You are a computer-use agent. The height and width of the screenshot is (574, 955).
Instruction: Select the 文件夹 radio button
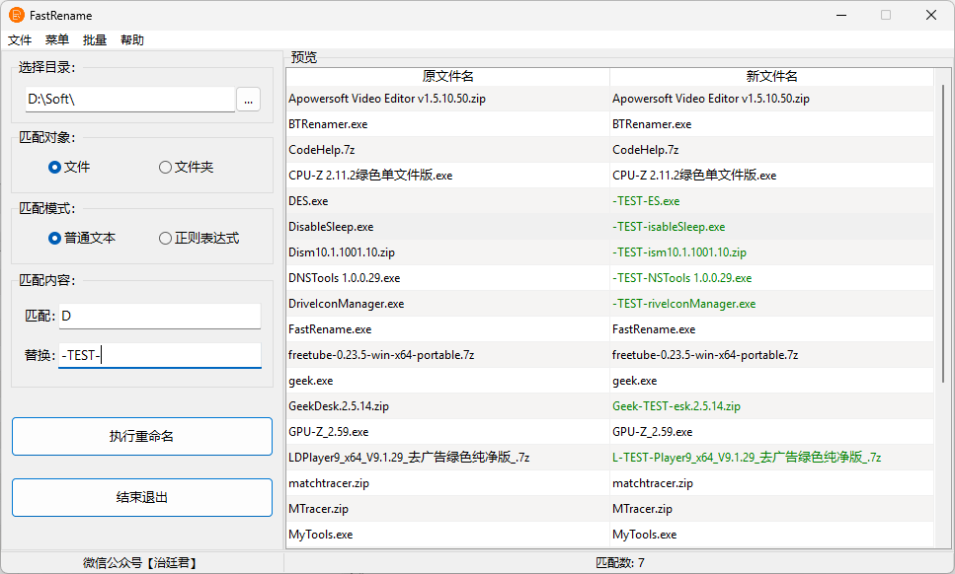[x=187, y=168]
